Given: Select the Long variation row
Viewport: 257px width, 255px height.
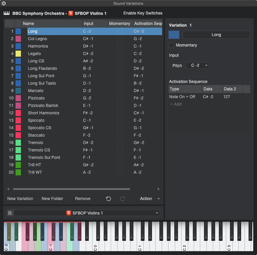Looking at the screenshot, I should [95, 31].
